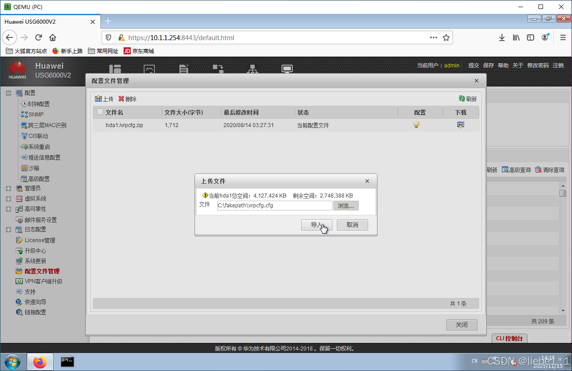The height and width of the screenshot is (371, 572).
Task: Click the command prompt taskbar icon
Action: (x=67, y=362)
